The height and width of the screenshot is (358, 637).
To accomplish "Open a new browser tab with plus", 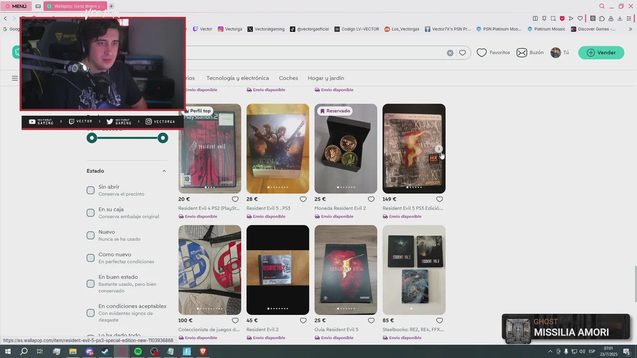I will pos(111,6).
